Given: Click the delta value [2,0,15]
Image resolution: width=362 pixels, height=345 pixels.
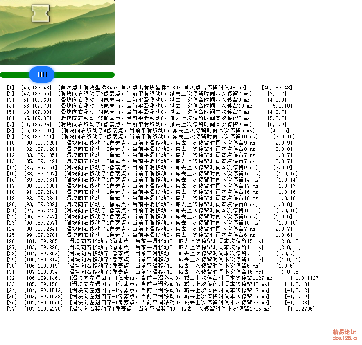Looking at the screenshot, I should point(290,241).
